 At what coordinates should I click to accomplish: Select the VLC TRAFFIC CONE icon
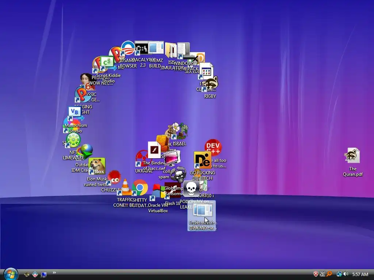point(125,187)
